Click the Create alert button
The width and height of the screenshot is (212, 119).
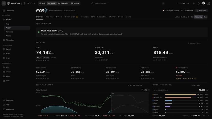tap(187, 10)
